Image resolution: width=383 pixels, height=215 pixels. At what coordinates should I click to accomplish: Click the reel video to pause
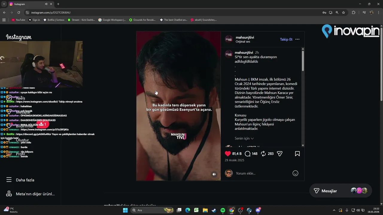(178, 106)
